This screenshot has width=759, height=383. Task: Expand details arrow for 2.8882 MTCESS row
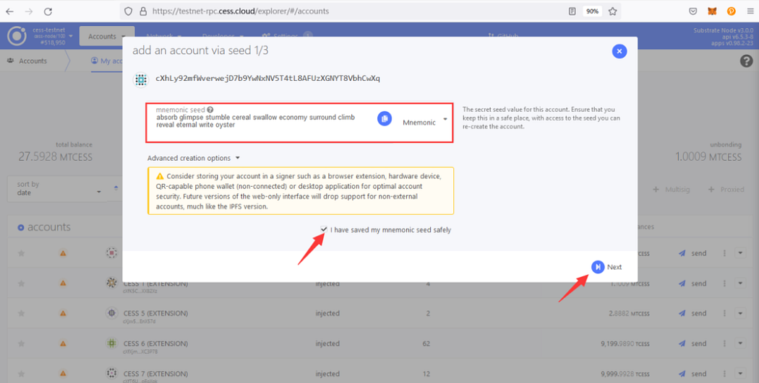point(740,313)
